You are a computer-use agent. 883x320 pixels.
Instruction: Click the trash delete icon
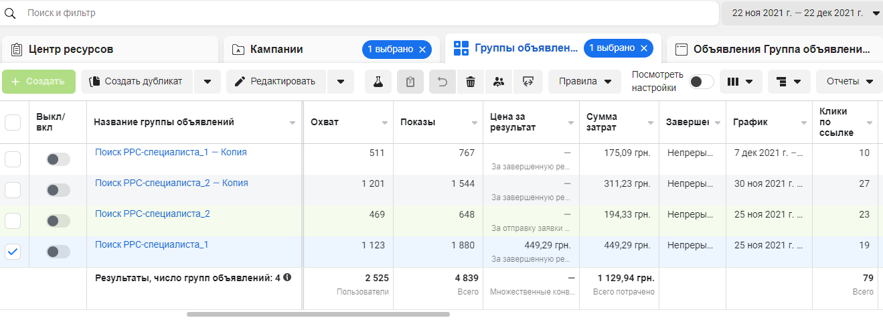pyautogui.click(x=471, y=82)
